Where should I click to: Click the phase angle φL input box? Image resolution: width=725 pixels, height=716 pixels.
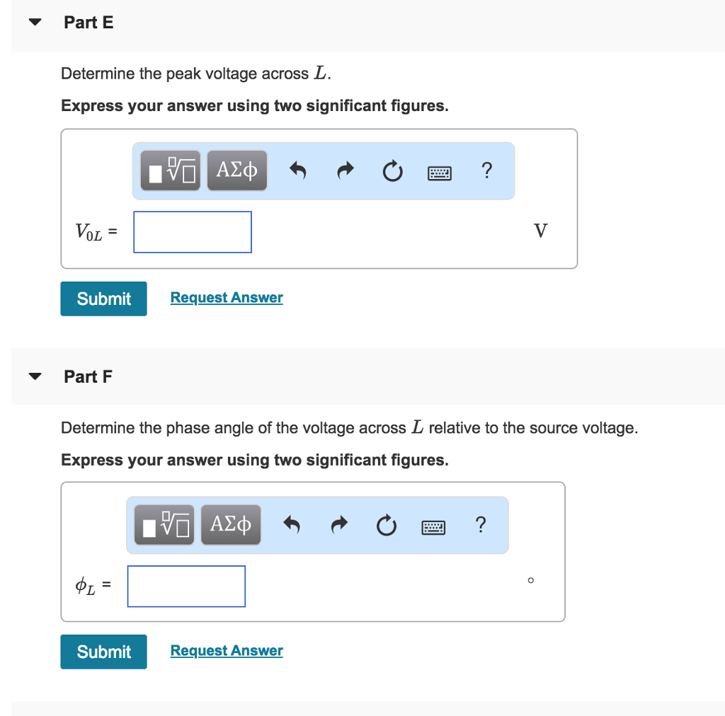click(x=186, y=586)
